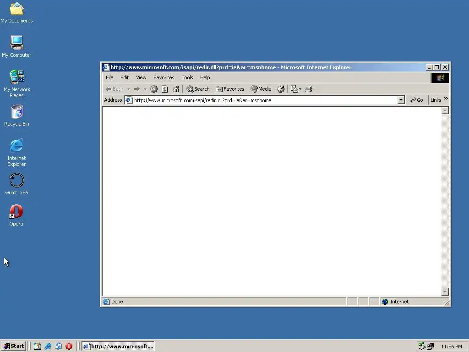Viewport: 469px width, 352px height.
Task: Open the Favorites menu
Action: click(x=164, y=77)
